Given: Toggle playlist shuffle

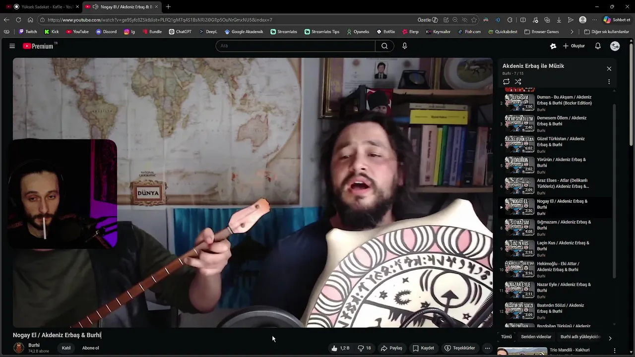Looking at the screenshot, I should tap(518, 82).
